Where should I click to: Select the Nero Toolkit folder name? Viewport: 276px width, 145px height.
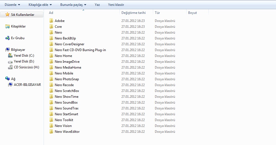[64, 120]
